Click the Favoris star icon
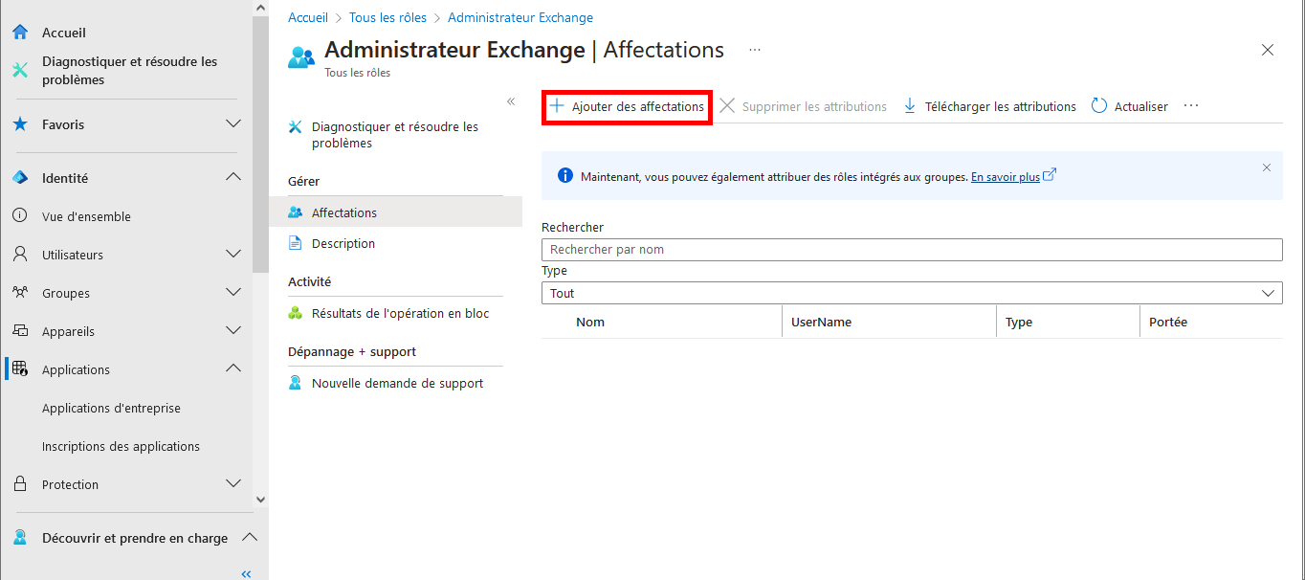 click(x=19, y=123)
